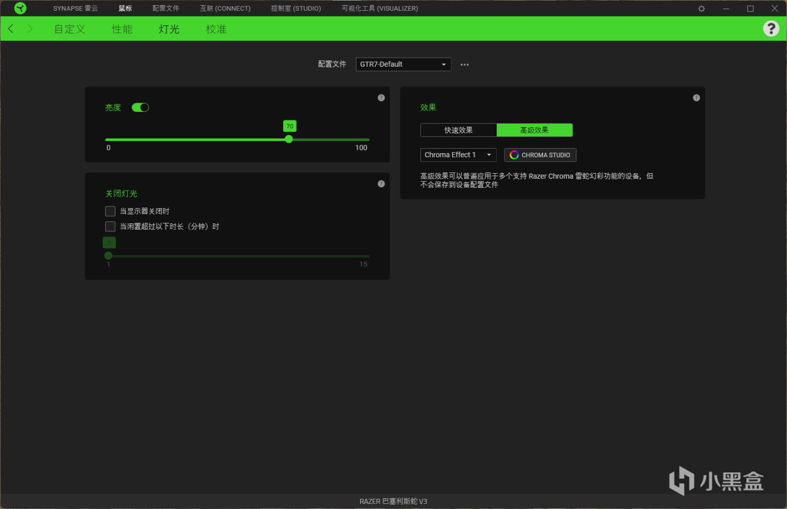The width and height of the screenshot is (787, 509).
Task: Open the settings gear icon
Action: pyautogui.click(x=702, y=8)
